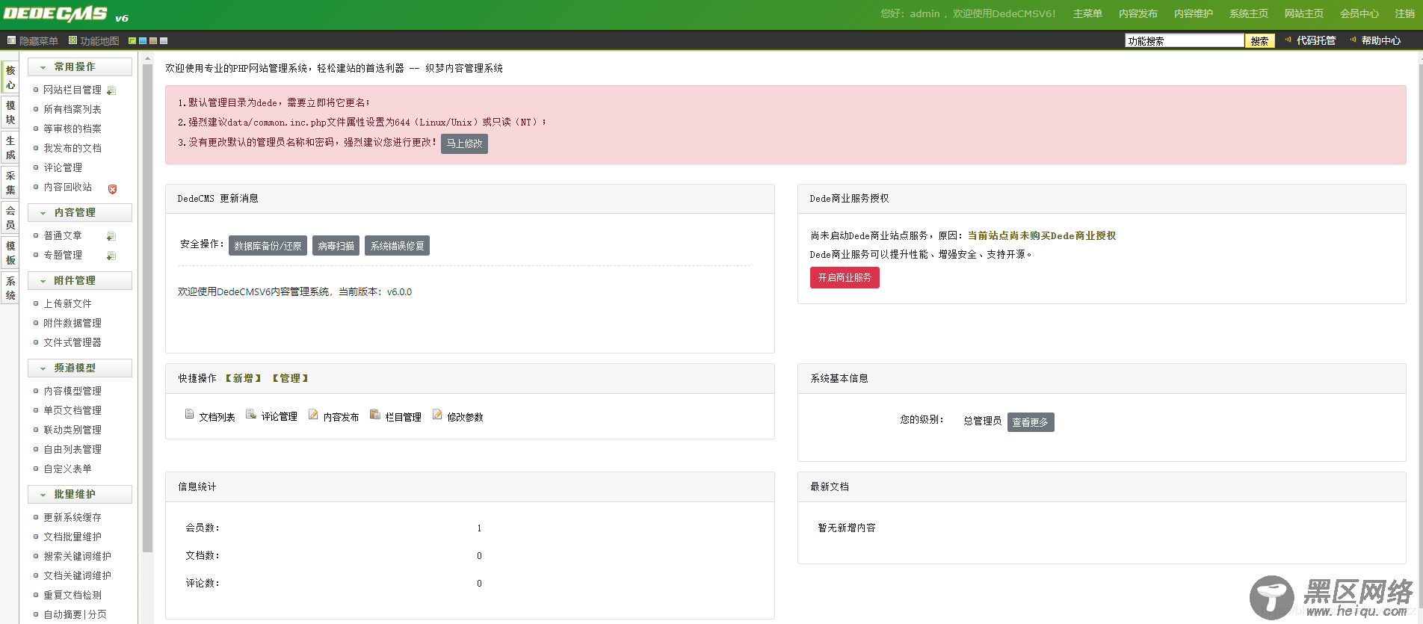Collapse the 频道模型 menu group
This screenshot has width=1423, height=624.
(80, 368)
